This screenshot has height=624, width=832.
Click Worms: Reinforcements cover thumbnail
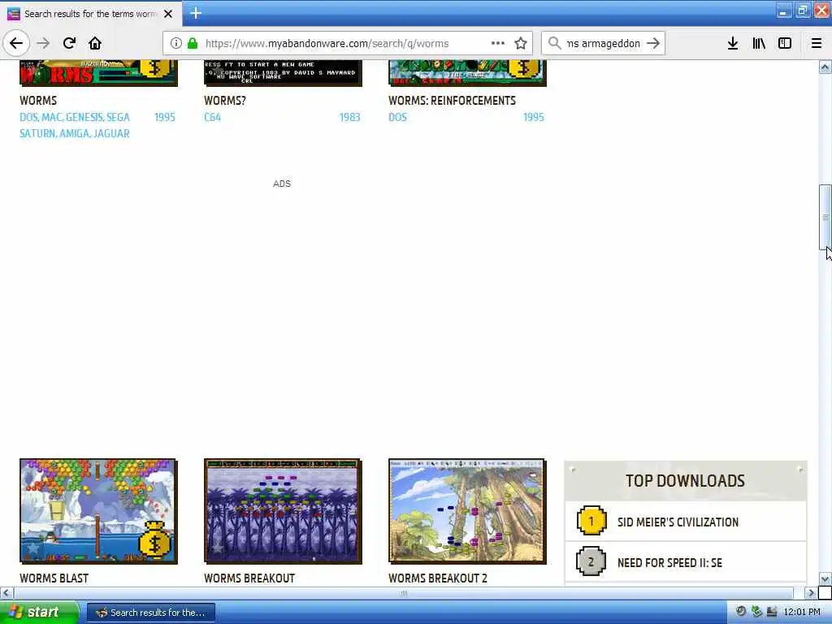pos(467,73)
